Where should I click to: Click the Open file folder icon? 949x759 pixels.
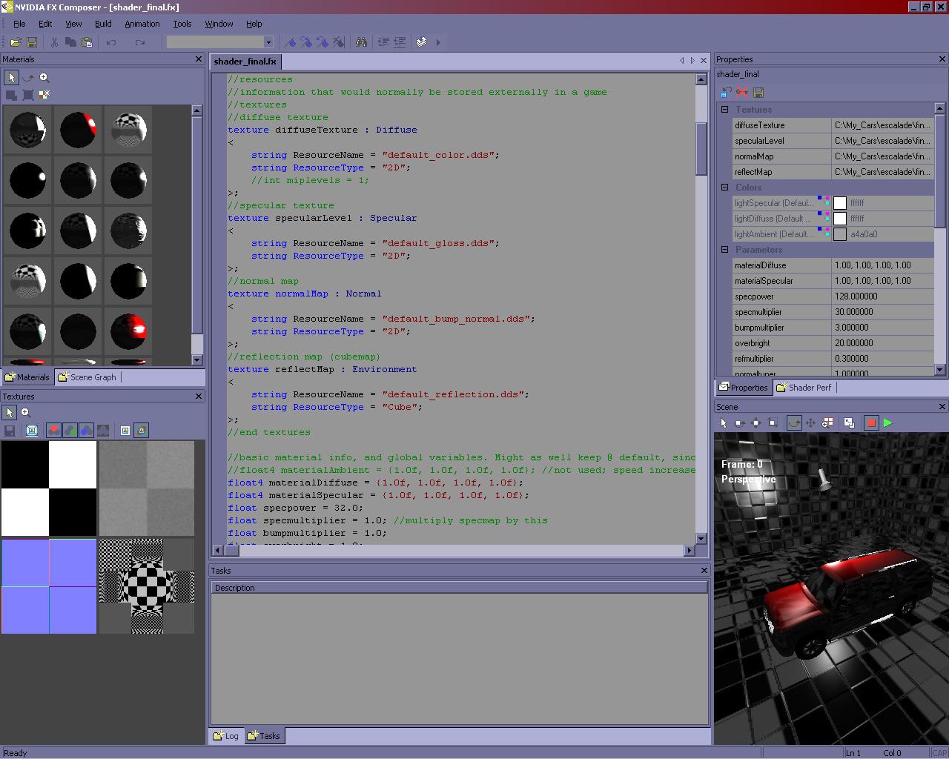pos(16,42)
